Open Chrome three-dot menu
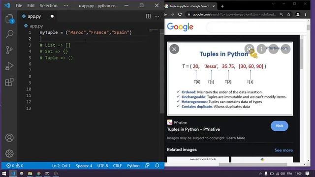The width and height of the screenshot is (315, 177). click(305, 14)
